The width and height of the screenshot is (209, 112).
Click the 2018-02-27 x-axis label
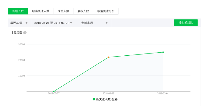click(x=54, y=93)
